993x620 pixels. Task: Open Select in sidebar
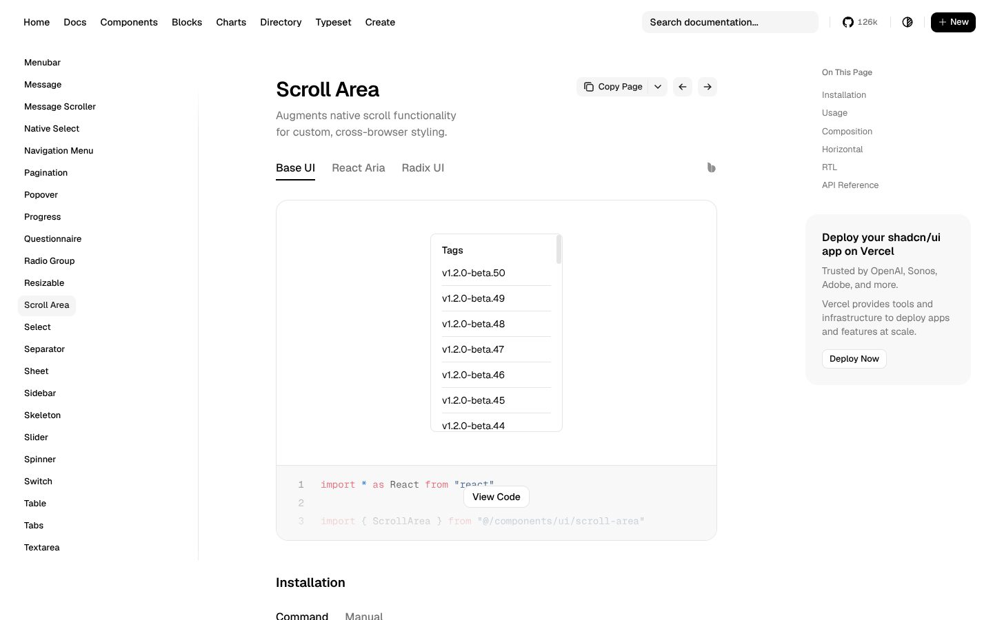(x=37, y=327)
